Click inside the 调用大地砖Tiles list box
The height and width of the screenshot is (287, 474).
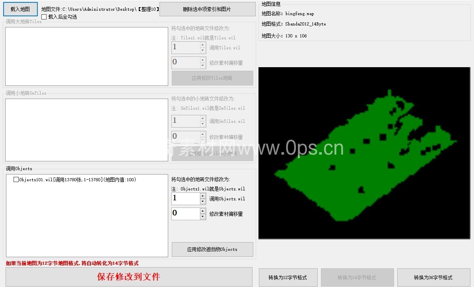click(86, 56)
